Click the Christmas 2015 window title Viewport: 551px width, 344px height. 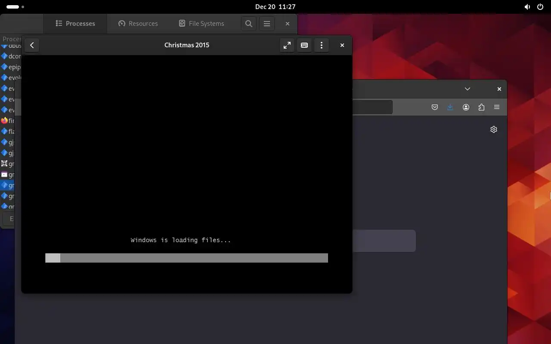(187, 45)
